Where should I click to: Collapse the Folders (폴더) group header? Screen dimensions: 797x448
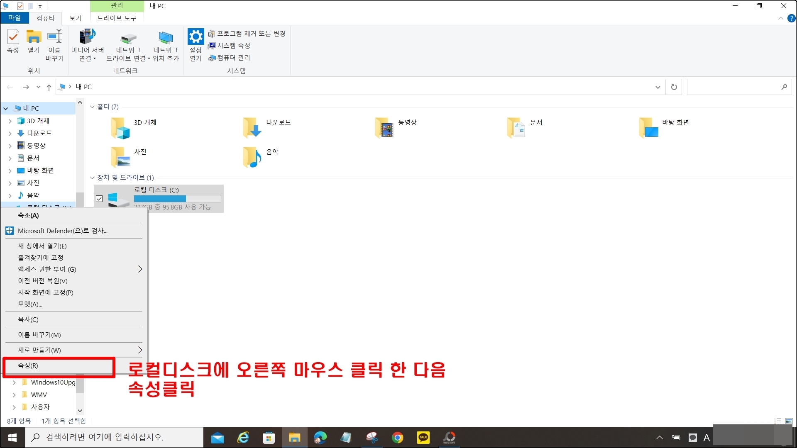pos(92,107)
